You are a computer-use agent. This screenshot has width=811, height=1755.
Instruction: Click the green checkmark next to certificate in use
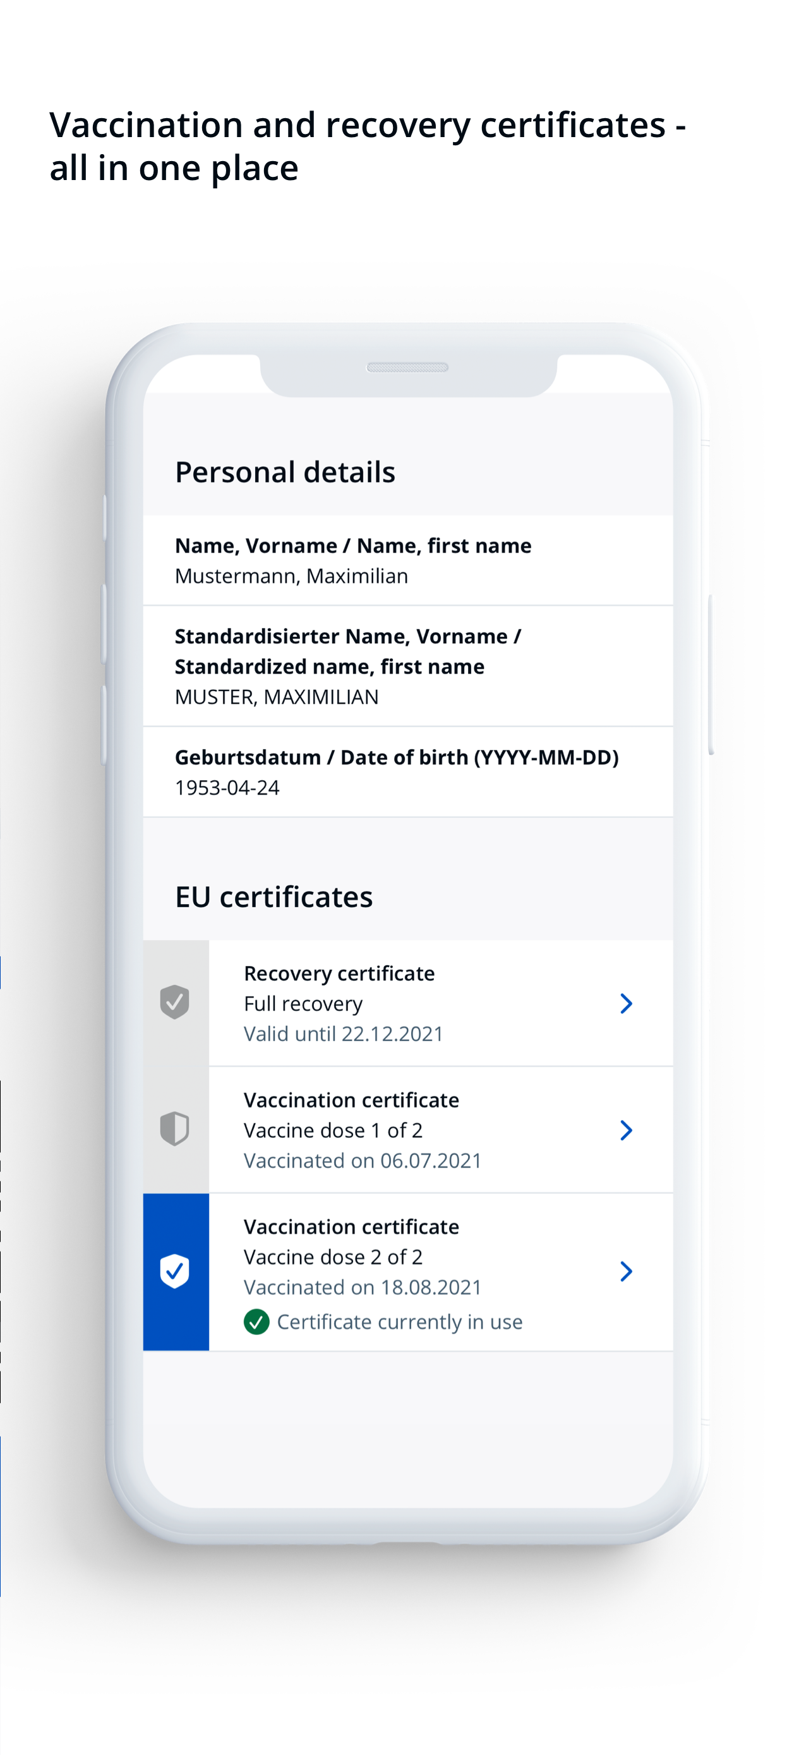pyautogui.click(x=258, y=1320)
